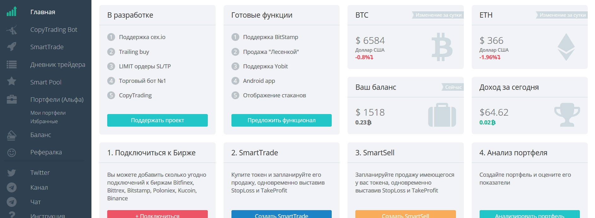Open the Чат link in sidebar
Screen dimensions: 595x218
click(35, 202)
